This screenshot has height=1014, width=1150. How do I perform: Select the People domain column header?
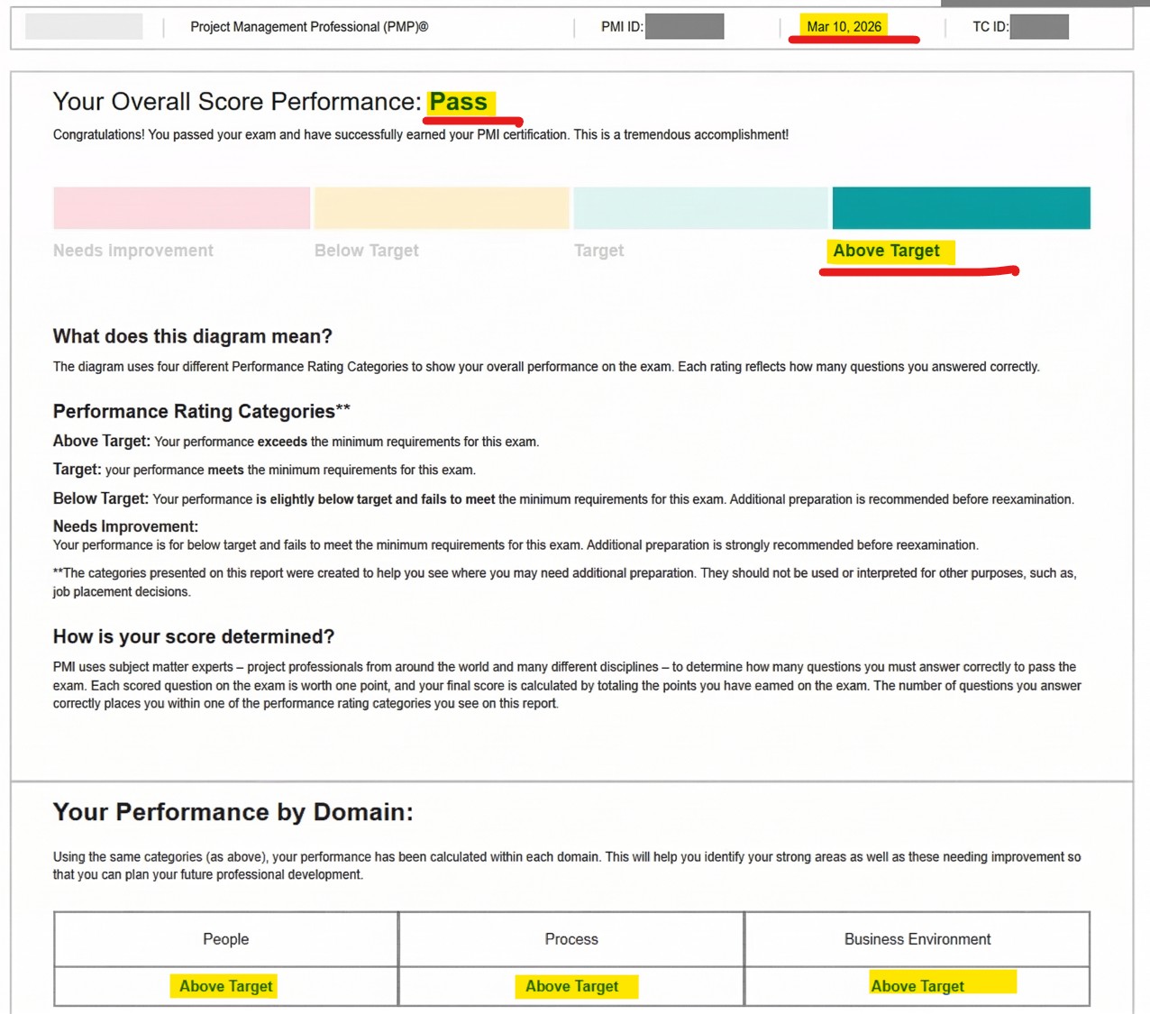pyautogui.click(x=225, y=939)
